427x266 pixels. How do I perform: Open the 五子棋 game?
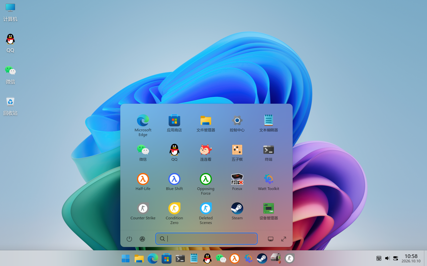(x=237, y=152)
